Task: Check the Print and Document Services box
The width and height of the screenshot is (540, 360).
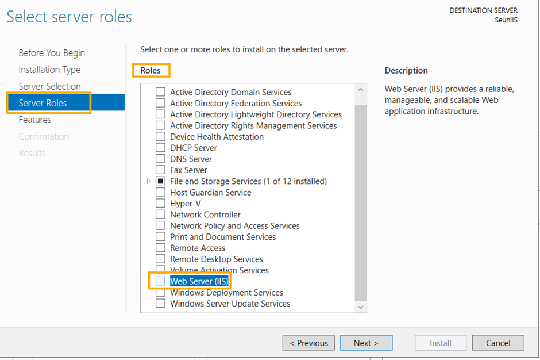Action: [x=160, y=237]
